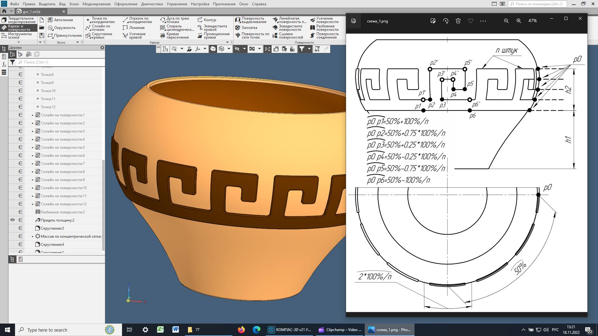Switch to the gor_1.m3d document tab

(x=31, y=12)
